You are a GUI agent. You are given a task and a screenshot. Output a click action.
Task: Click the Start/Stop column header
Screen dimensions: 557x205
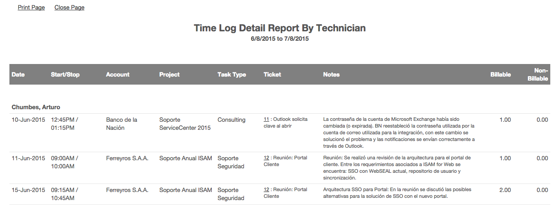(65, 75)
